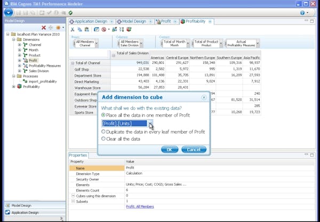Viewport: 320px width, 222px height.
Task: Open the Profit: All Members subset link
Action: [140, 207]
